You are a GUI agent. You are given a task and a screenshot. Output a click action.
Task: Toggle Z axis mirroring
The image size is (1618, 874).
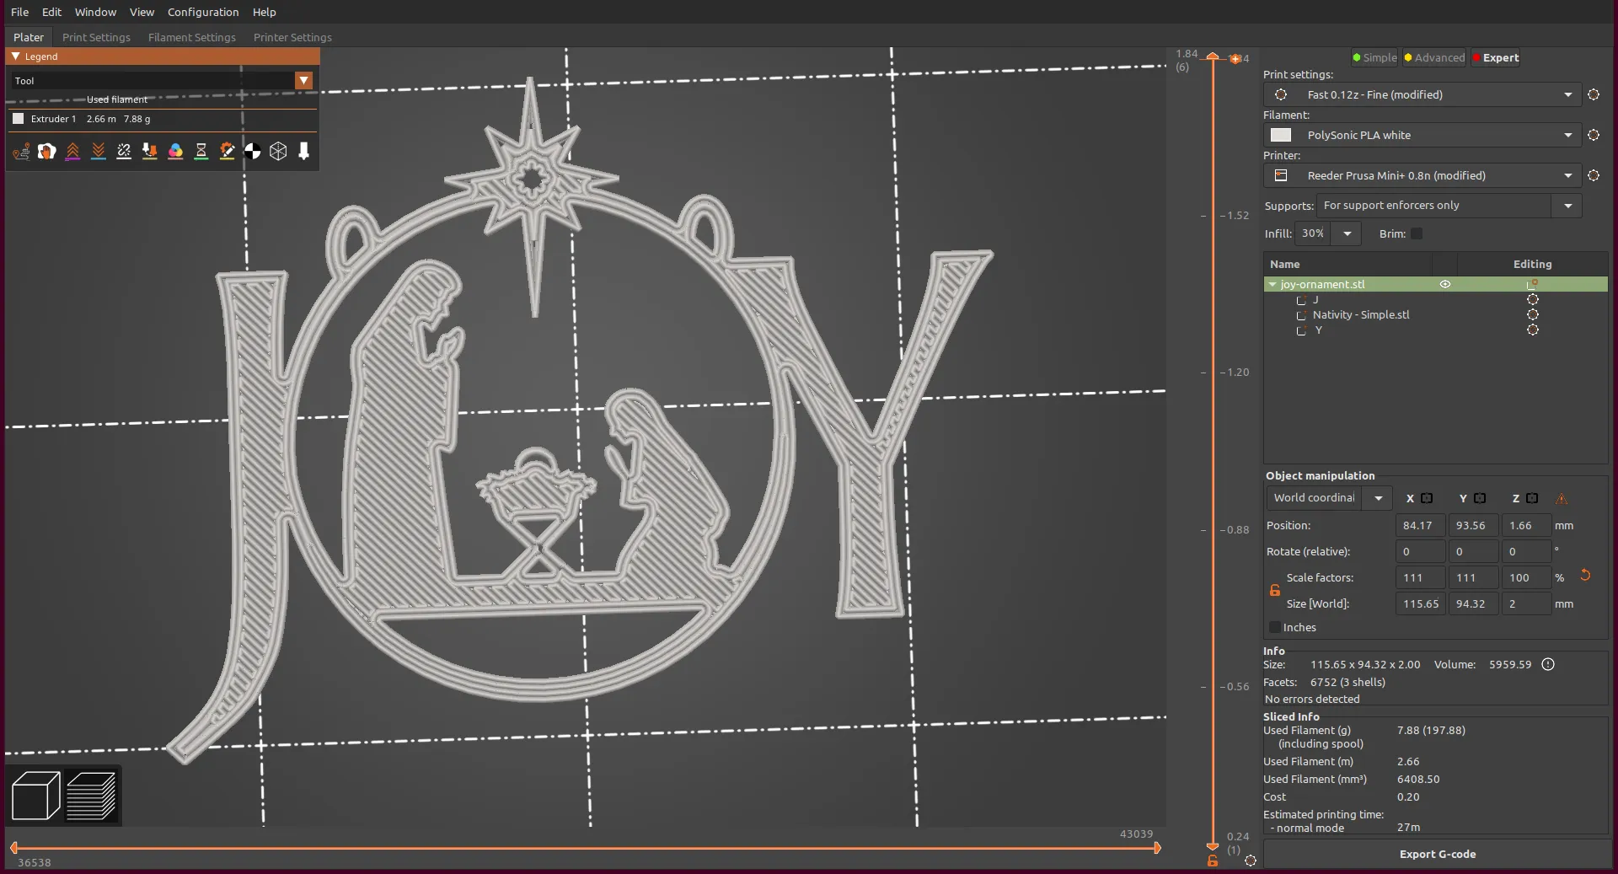1532,498
